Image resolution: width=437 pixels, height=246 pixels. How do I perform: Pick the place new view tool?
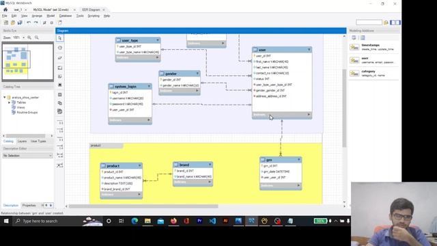point(60,103)
